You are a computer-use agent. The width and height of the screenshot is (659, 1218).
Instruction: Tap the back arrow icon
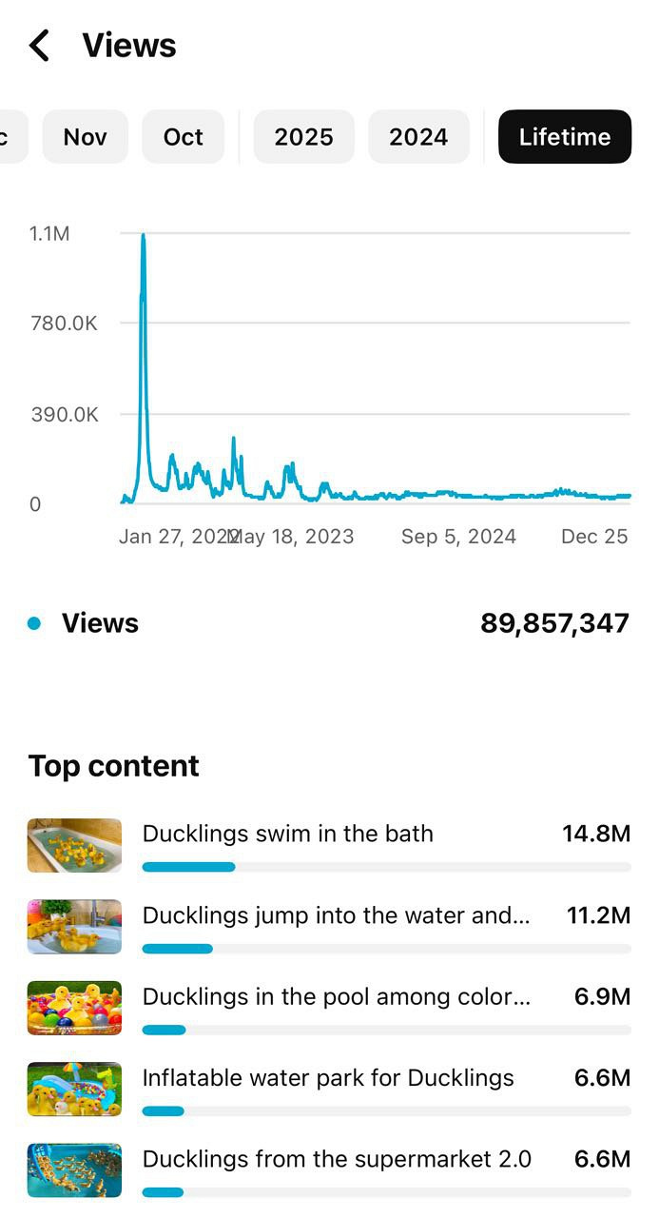(x=39, y=46)
